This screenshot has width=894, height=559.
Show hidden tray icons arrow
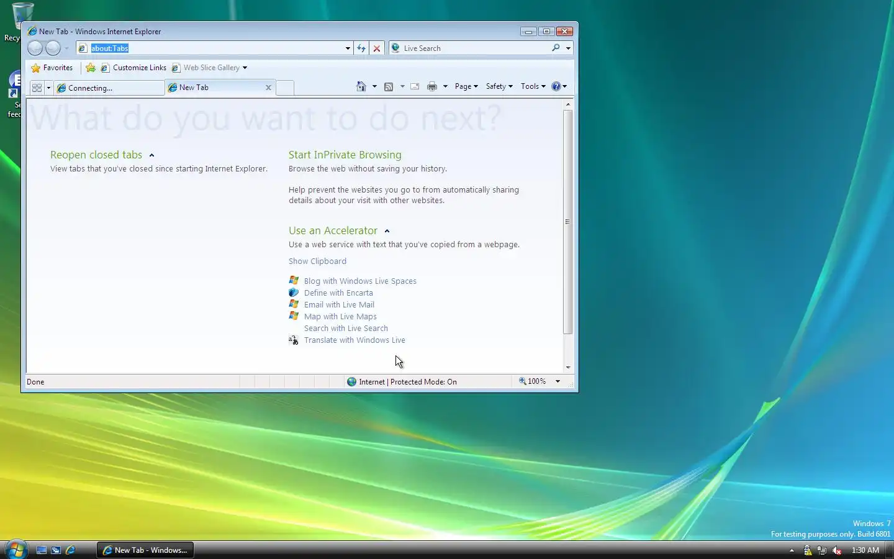[792, 550]
